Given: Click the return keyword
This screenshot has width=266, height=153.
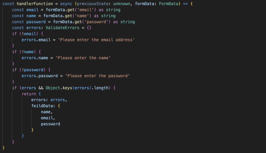Looking at the screenshot, I should click(29, 94).
